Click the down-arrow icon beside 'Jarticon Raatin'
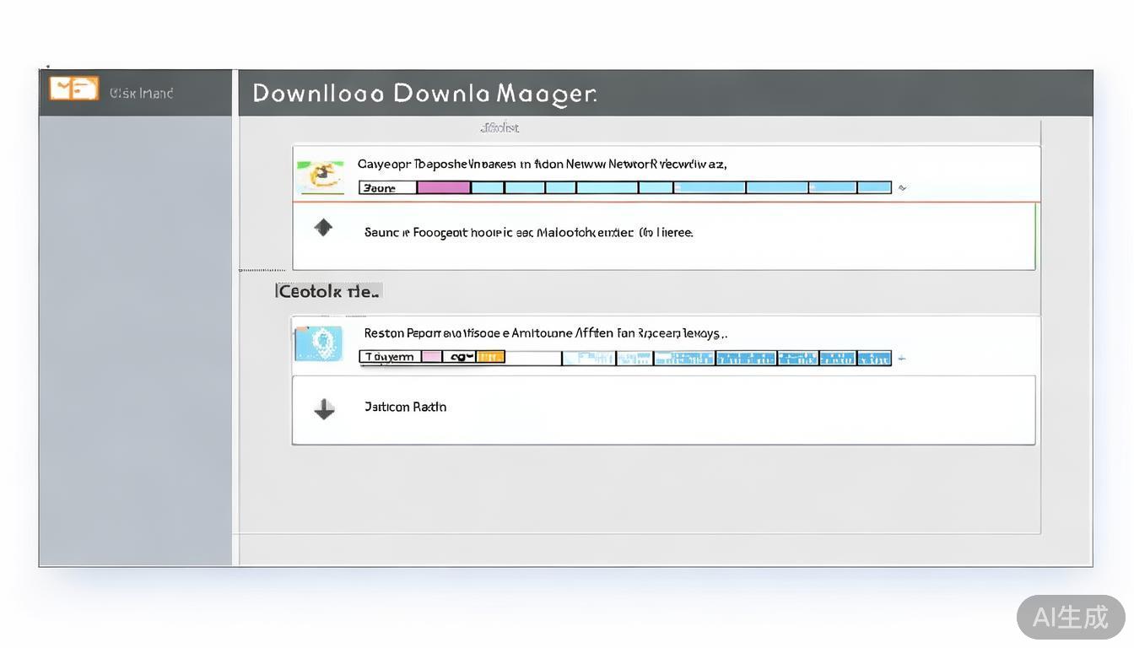Image resolution: width=1134 pixels, height=648 pixels. pyautogui.click(x=324, y=409)
